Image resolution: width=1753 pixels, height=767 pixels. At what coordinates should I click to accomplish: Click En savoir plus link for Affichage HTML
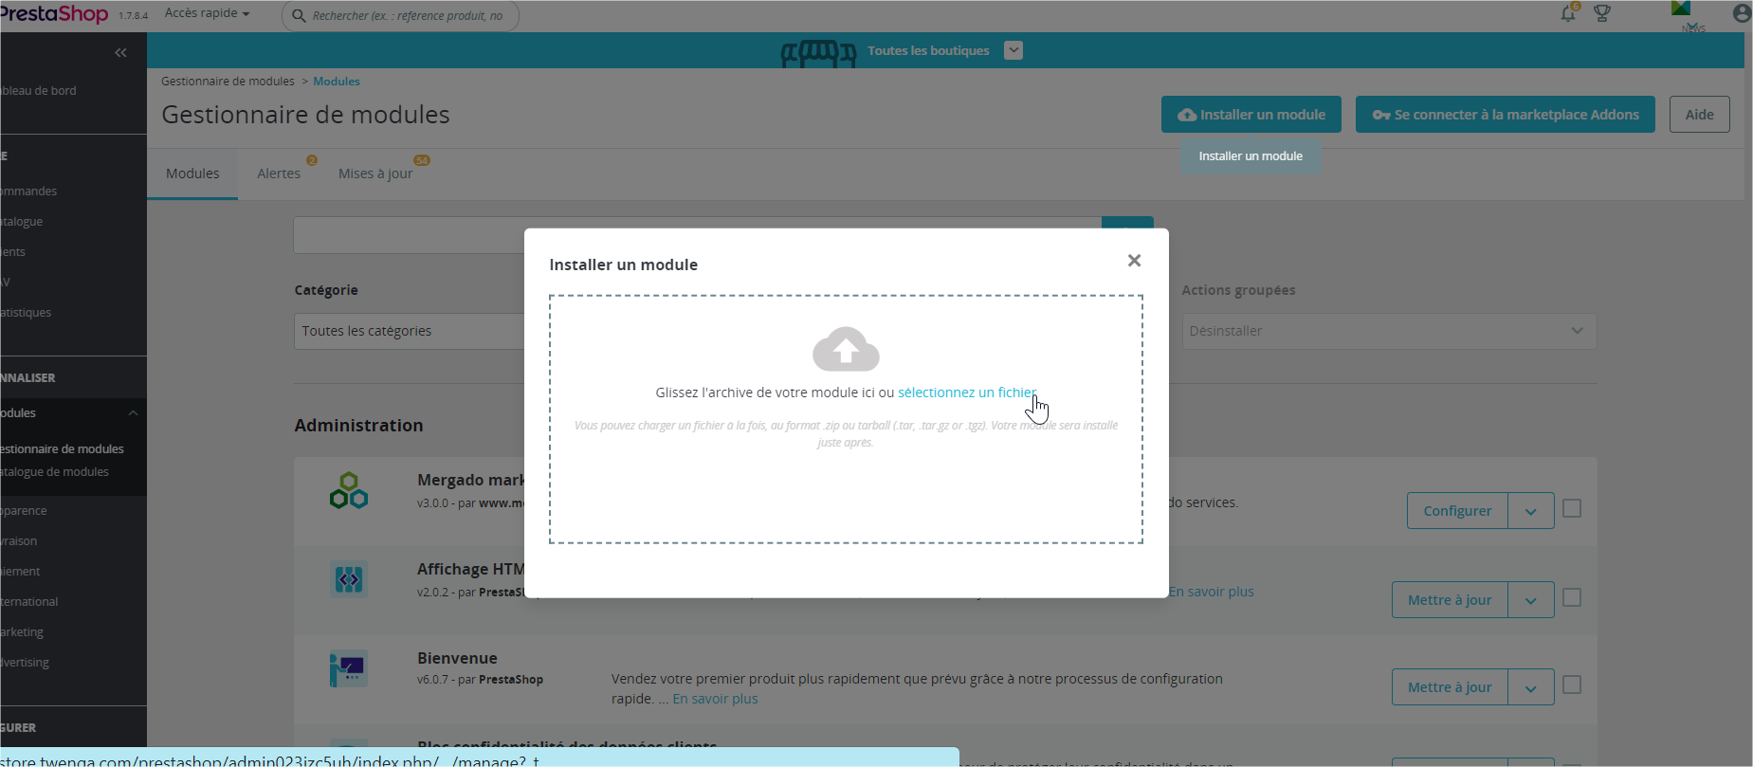pos(1211,592)
